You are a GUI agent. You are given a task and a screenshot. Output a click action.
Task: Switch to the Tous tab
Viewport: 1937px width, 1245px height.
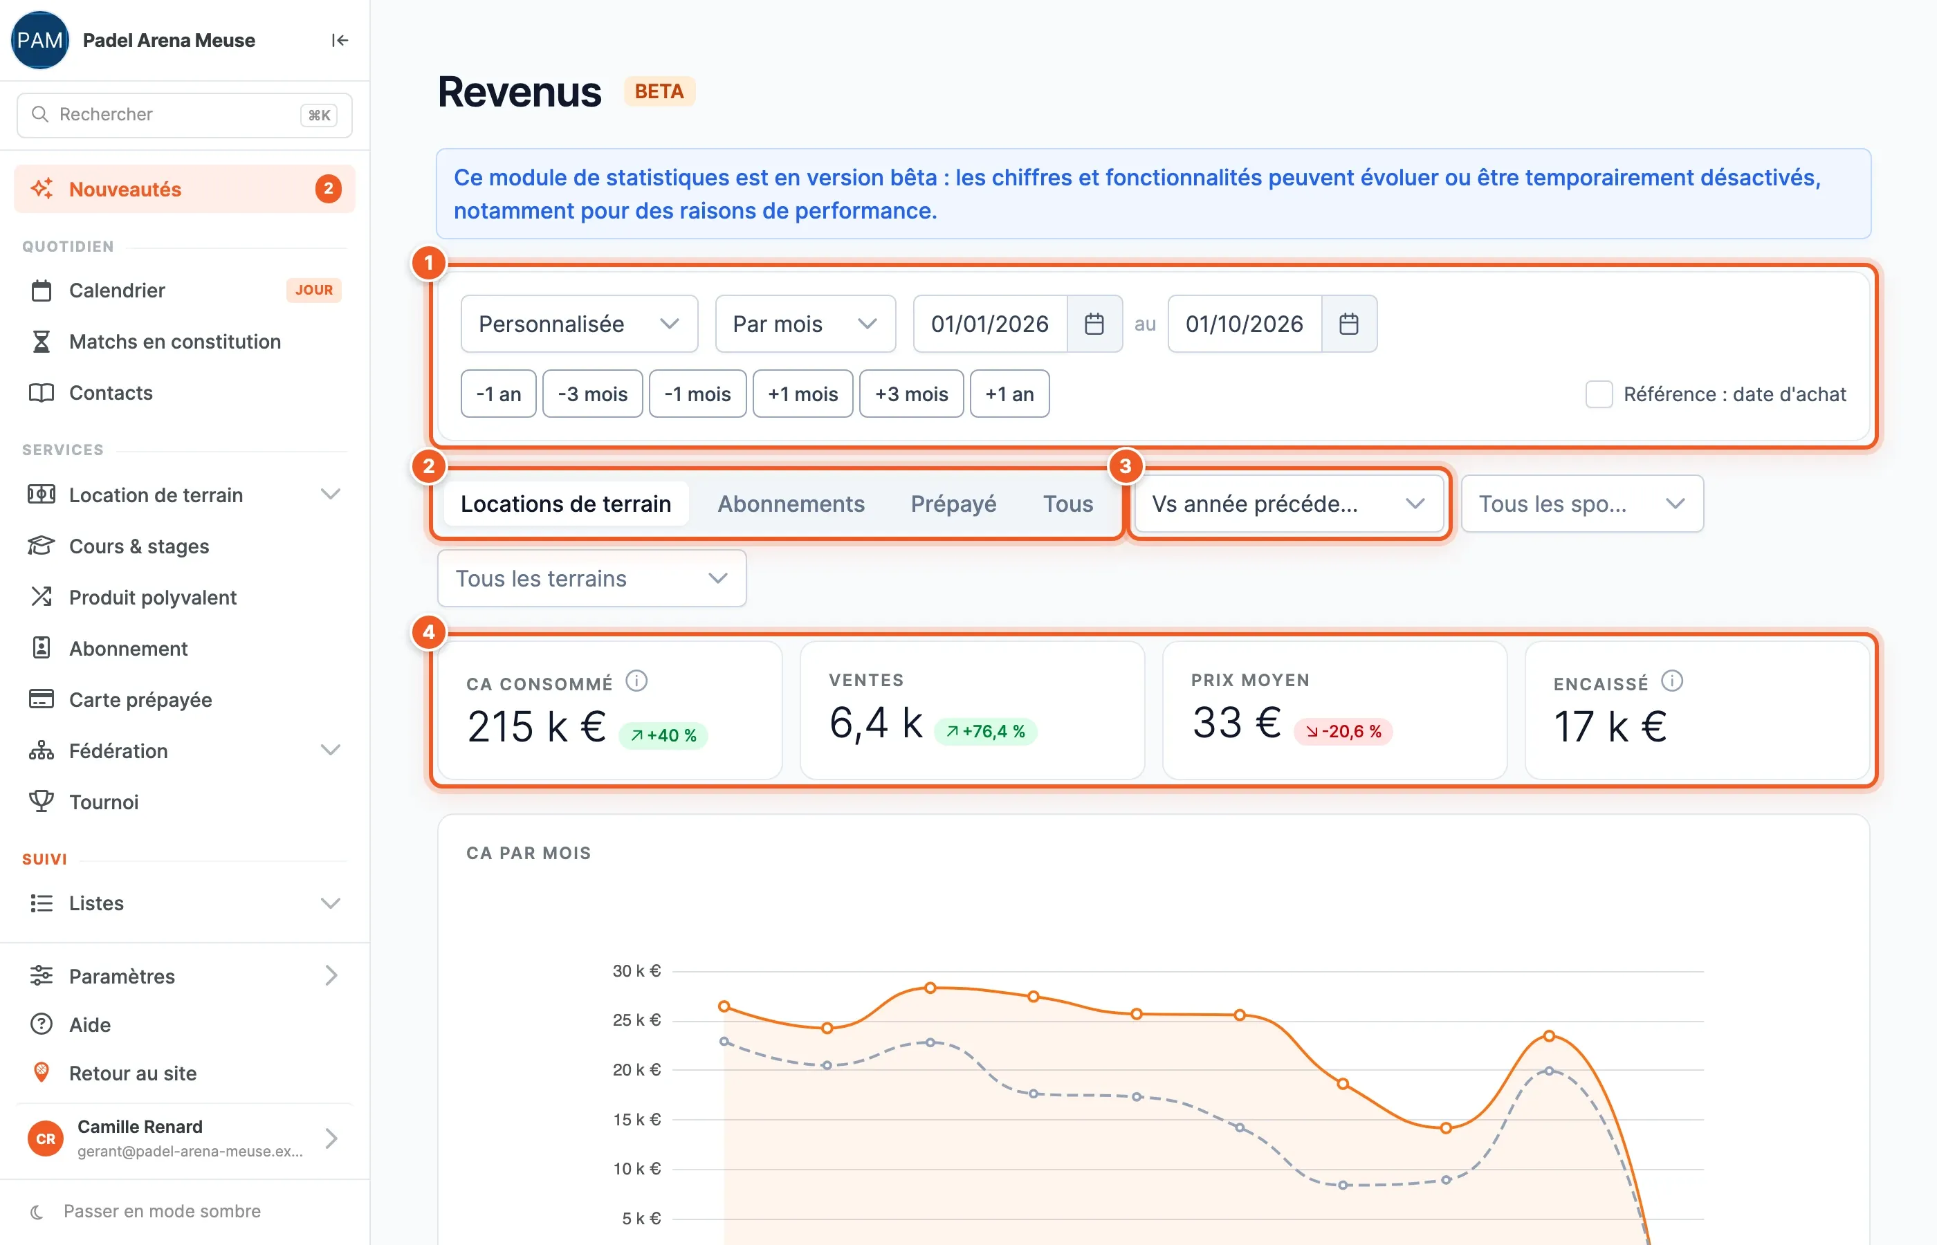(x=1068, y=504)
